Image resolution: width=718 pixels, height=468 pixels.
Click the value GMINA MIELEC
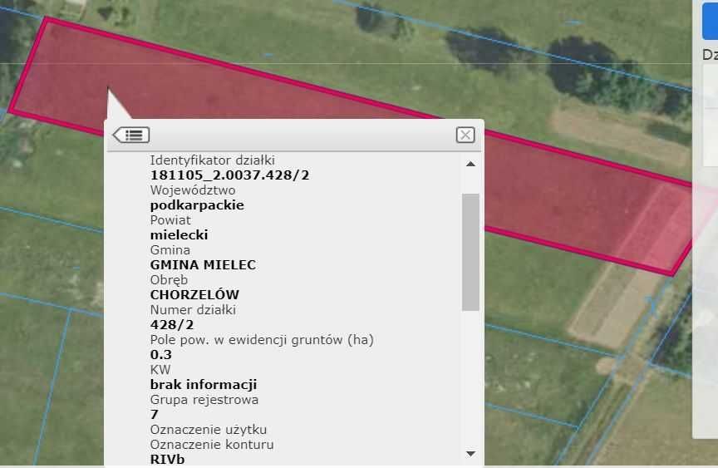pyautogui.click(x=203, y=265)
